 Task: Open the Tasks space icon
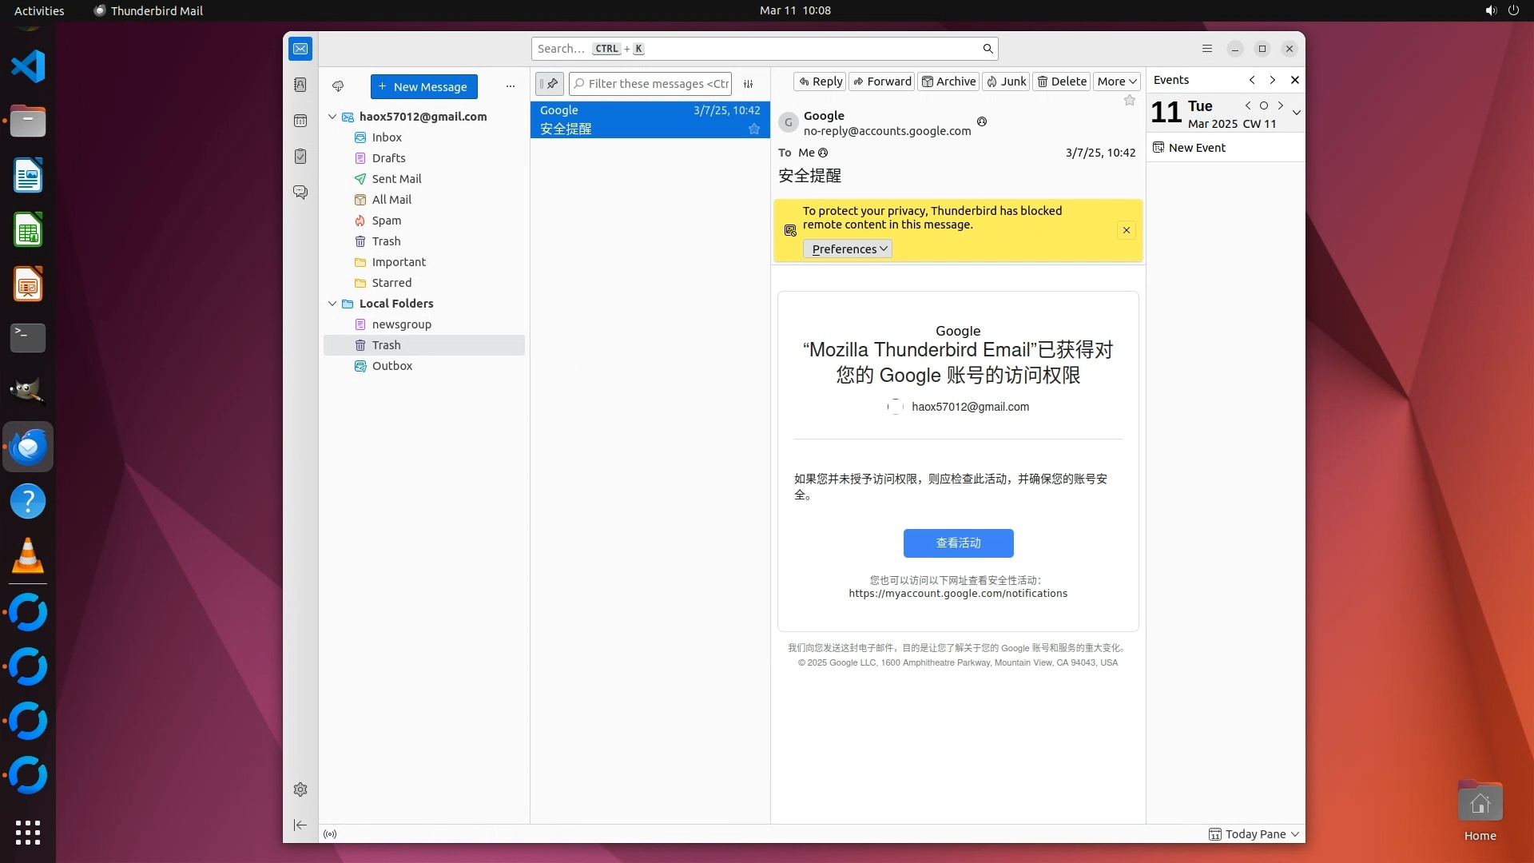300,157
